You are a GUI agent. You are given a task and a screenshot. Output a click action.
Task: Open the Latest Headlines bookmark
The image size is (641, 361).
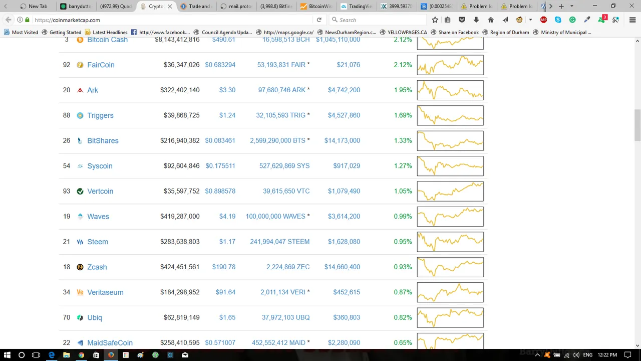click(106, 32)
